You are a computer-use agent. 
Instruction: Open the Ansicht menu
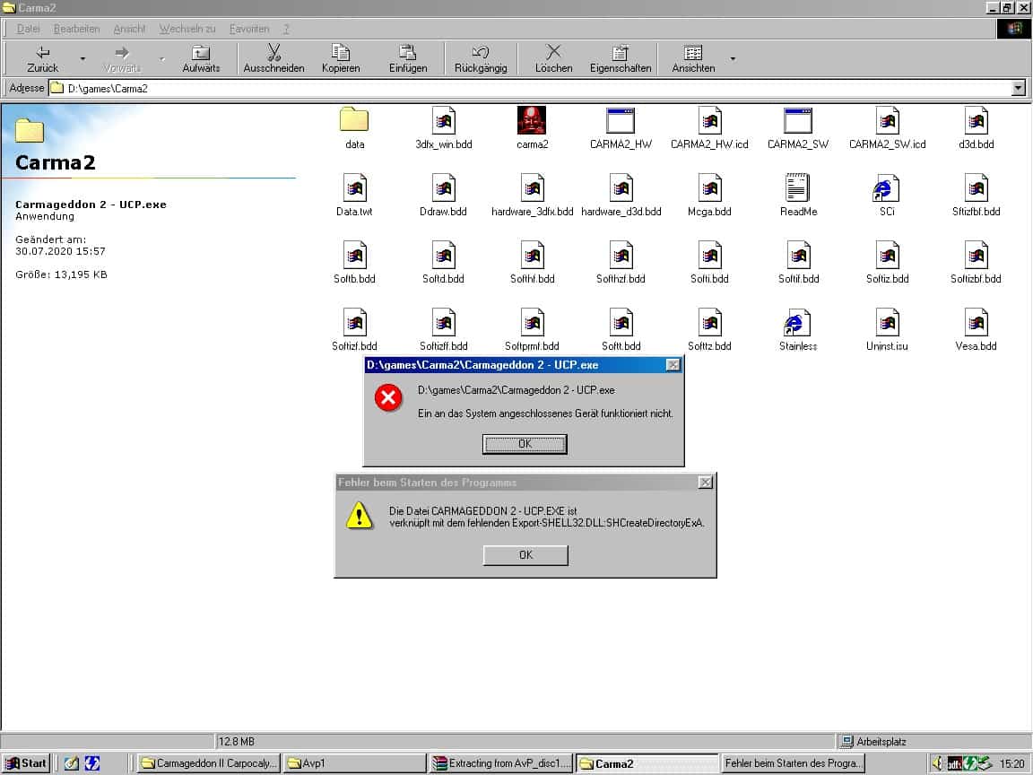click(129, 29)
